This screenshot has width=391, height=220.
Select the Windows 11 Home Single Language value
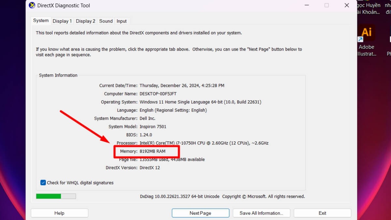coord(200,102)
